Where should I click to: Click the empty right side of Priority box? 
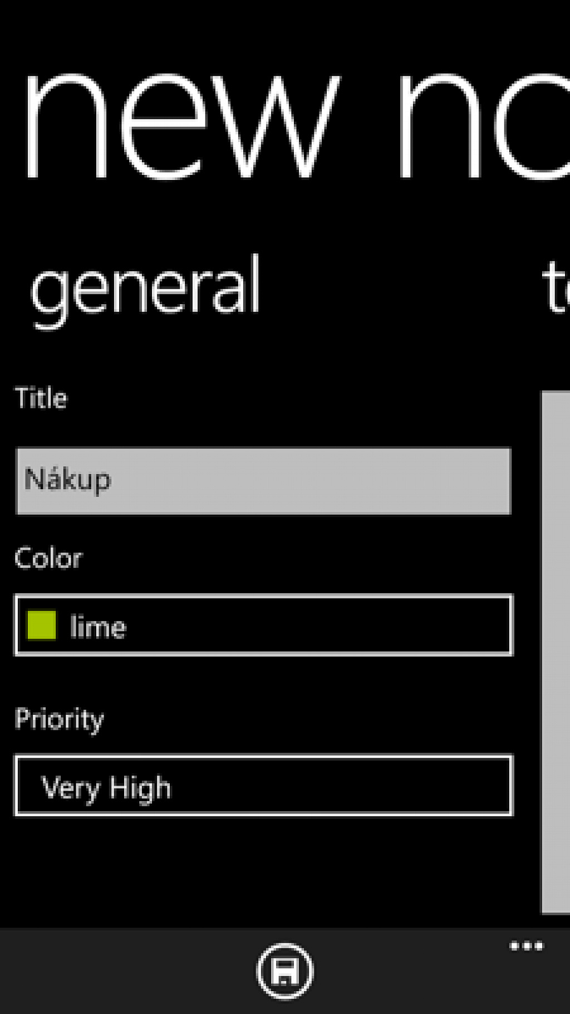362,786
